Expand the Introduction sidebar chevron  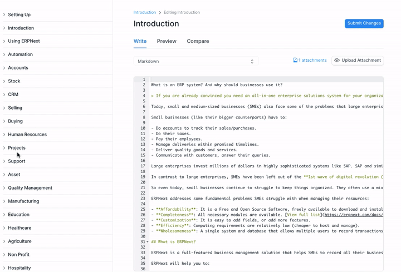pos(4,28)
